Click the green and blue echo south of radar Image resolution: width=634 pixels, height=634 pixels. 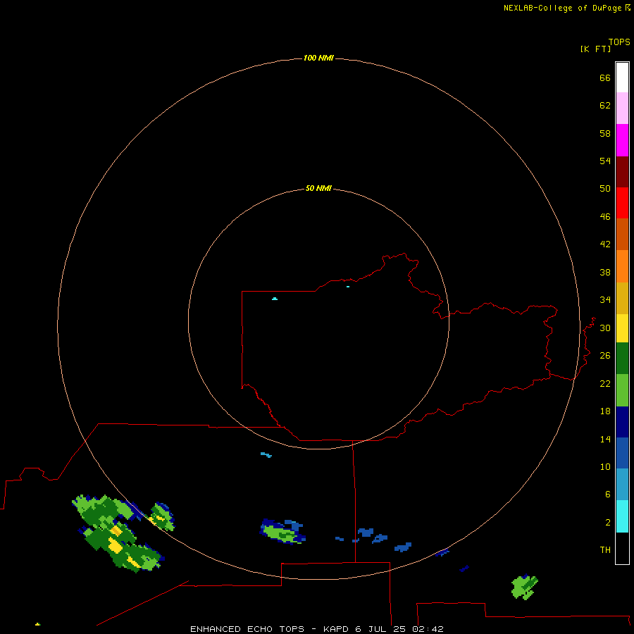282,532
